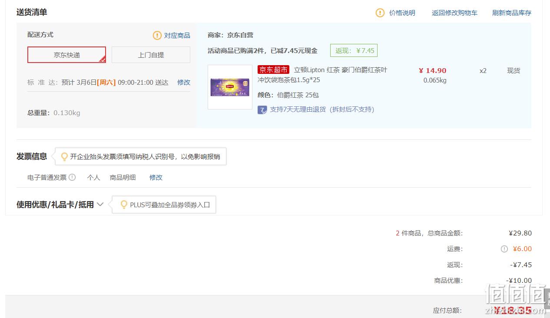Click the 个人 invoice title text
The width and height of the screenshot is (550, 318).
tap(93, 177)
